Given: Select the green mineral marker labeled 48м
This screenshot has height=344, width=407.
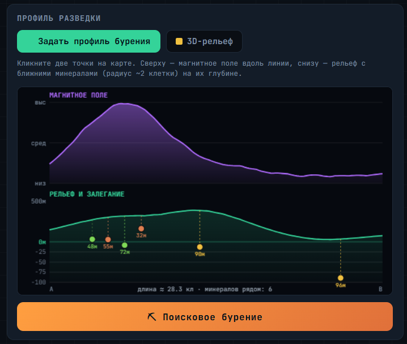Looking at the screenshot, I should tap(92, 239).
